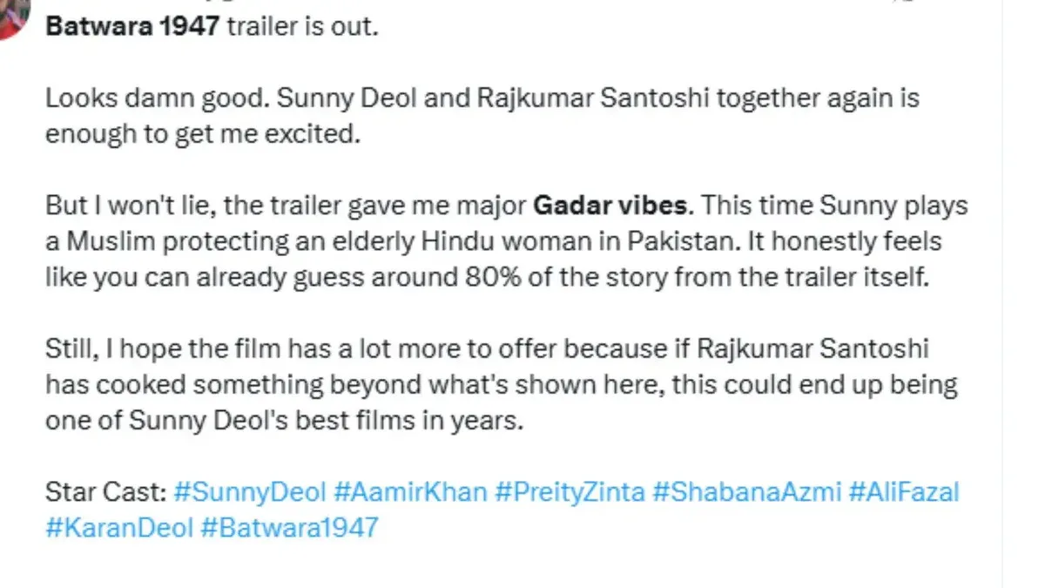Click the bold 'Batwara 1947' title text
This screenshot has height=588, width=1045.
132,26
